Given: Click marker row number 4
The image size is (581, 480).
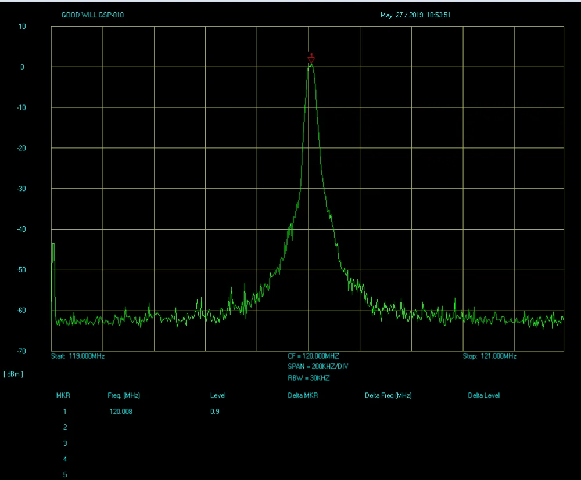Looking at the screenshot, I should (65, 459).
